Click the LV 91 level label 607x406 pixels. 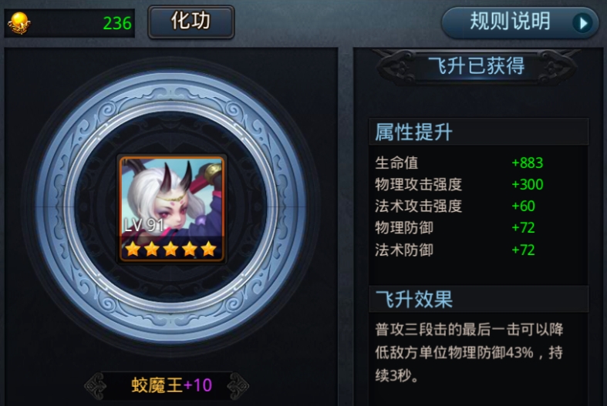coord(143,226)
